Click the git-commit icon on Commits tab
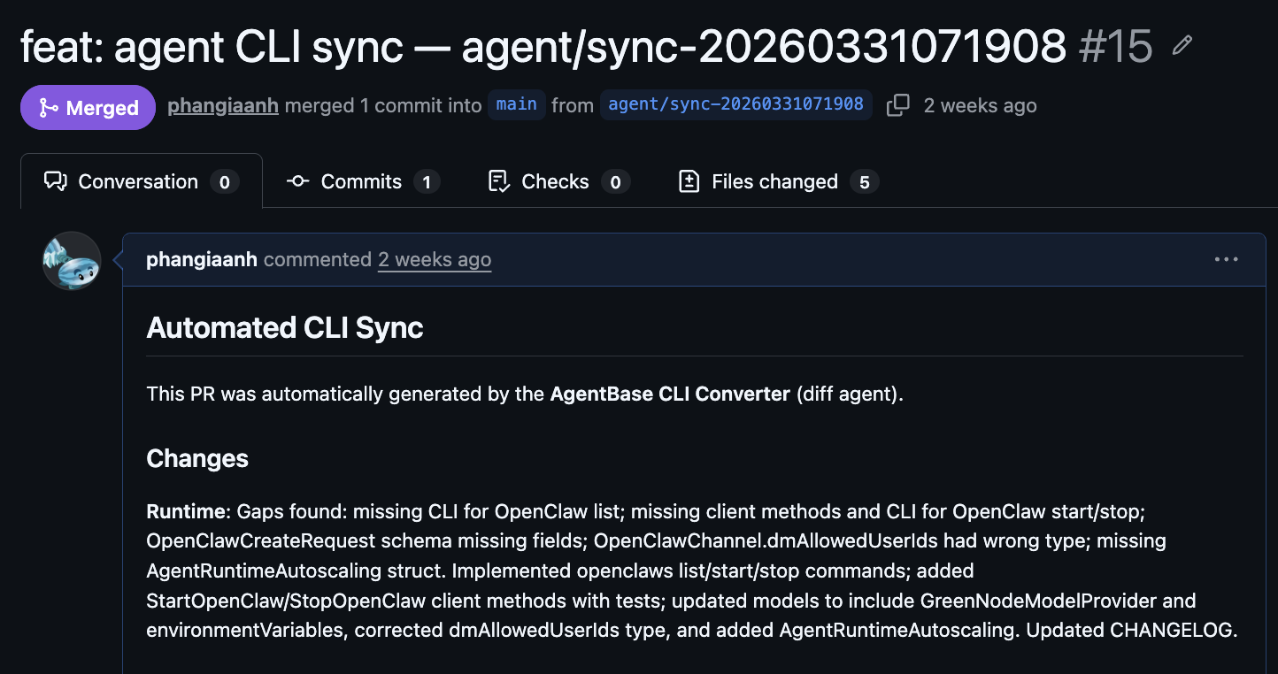1278x674 pixels. tap(297, 181)
